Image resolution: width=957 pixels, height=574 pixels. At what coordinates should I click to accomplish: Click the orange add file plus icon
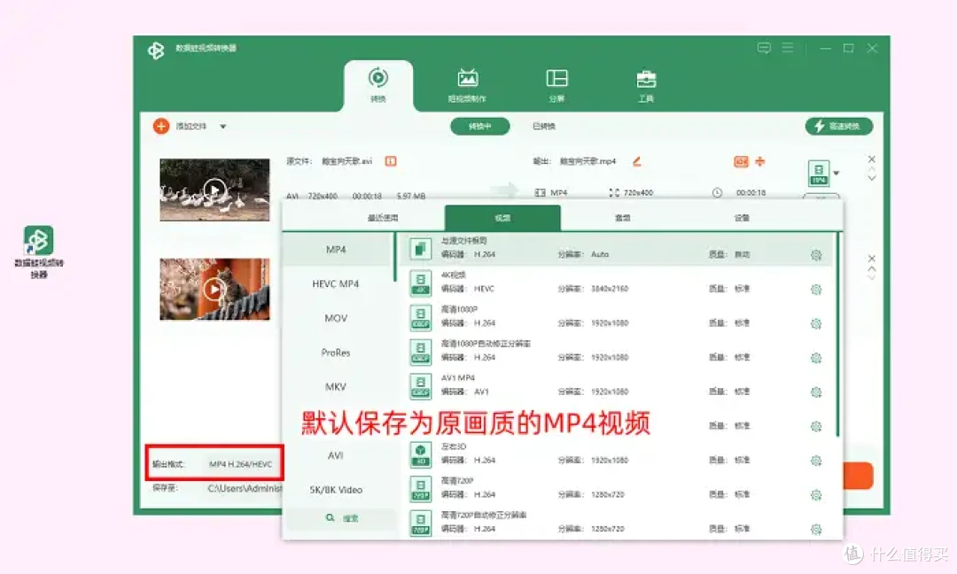point(161,127)
